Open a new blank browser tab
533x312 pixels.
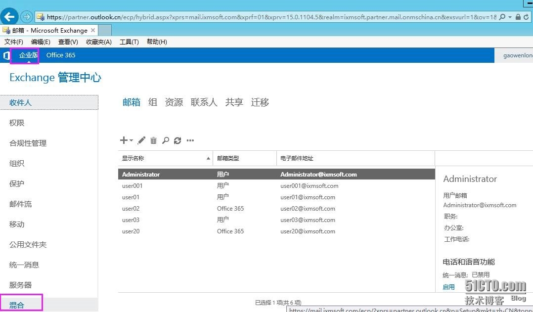[x=105, y=30]
